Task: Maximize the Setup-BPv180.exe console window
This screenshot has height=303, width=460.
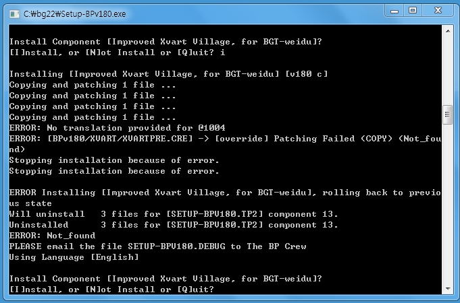Action: tap(413, 11)
